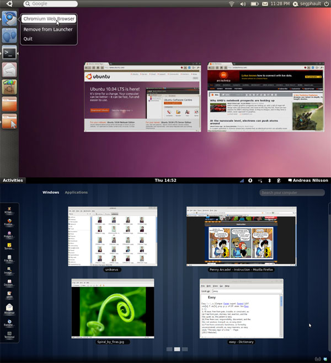Select the Penny Arcade Firefox window
This screenshot has width=331, height=363.
pyautogui.click(x=241, y=236)
